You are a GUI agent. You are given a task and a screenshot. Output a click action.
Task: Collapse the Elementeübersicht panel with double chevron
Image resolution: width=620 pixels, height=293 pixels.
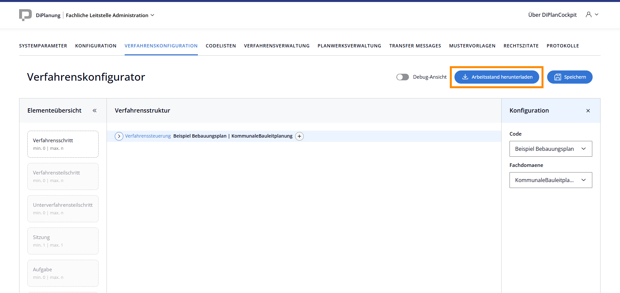(x=95, y=111)
